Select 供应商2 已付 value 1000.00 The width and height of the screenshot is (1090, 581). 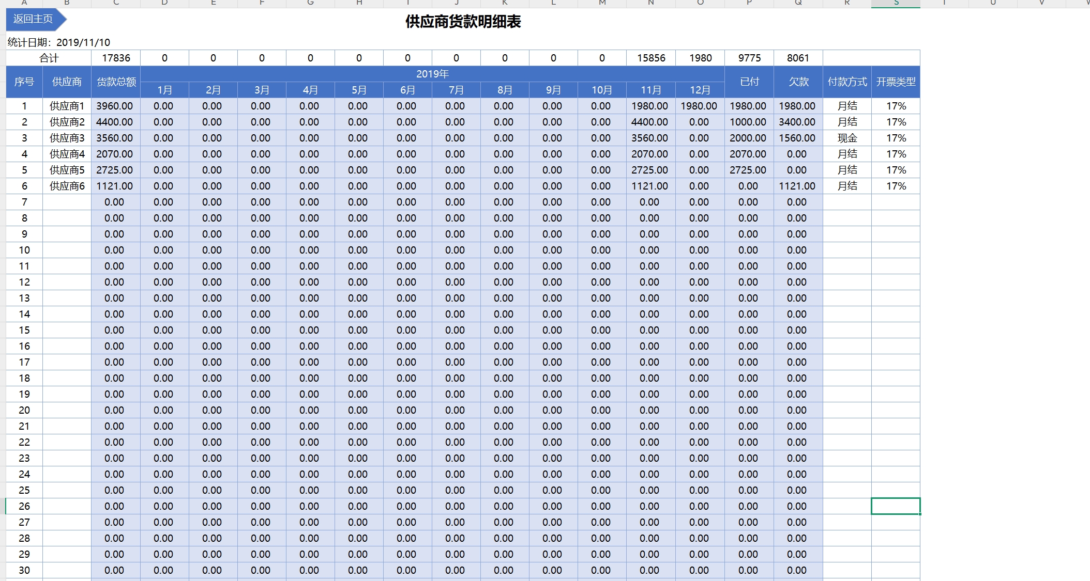pos(749,122)
